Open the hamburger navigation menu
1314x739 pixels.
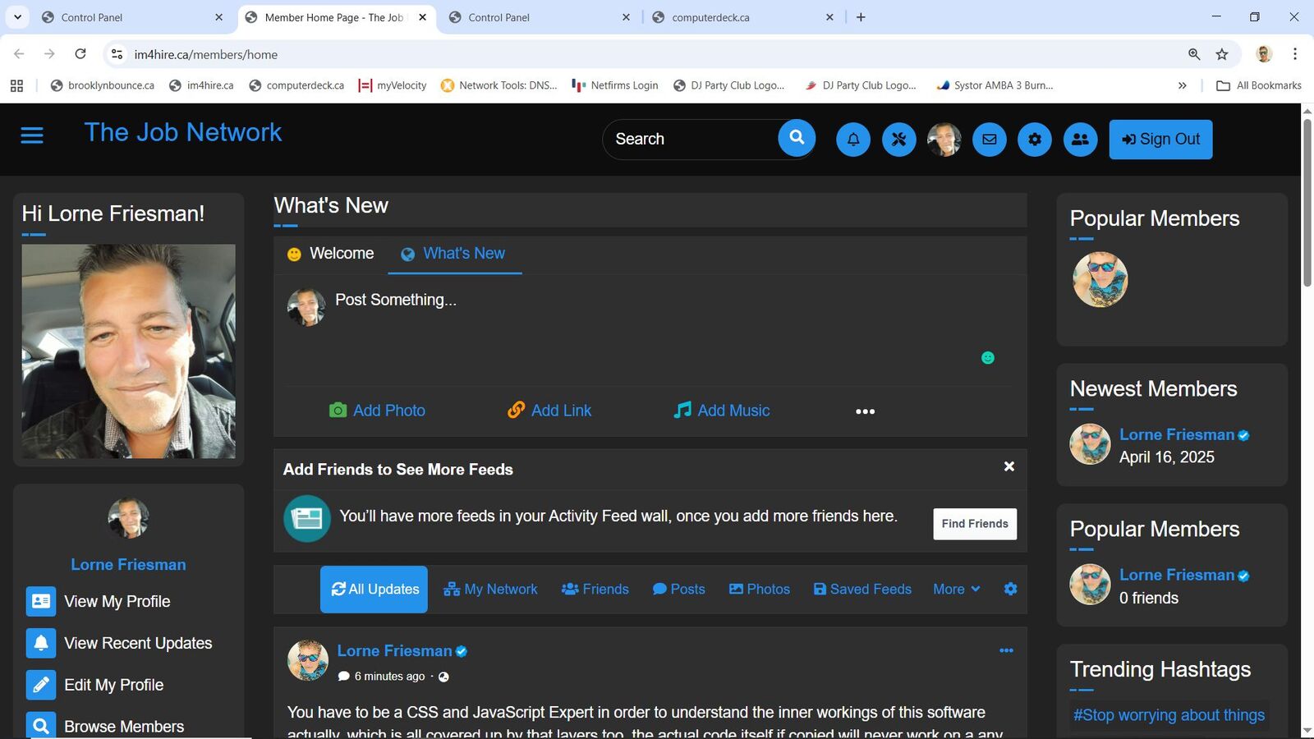pos(32,135)
